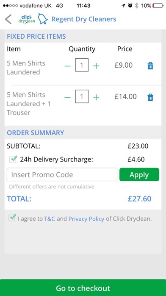Image resolution: width=166 pixels, height=296 pixels.
Task: Remove the £14.00 shirts and trouser item with the trash icon
Action: [x=150, y=97]
